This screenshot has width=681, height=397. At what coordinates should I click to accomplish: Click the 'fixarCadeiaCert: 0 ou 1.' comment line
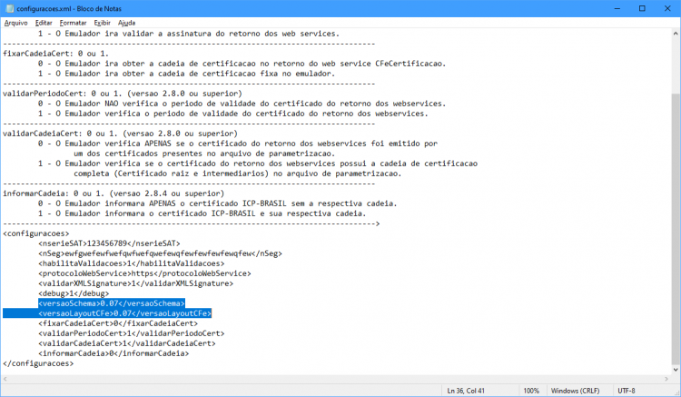tap(55, 54)
